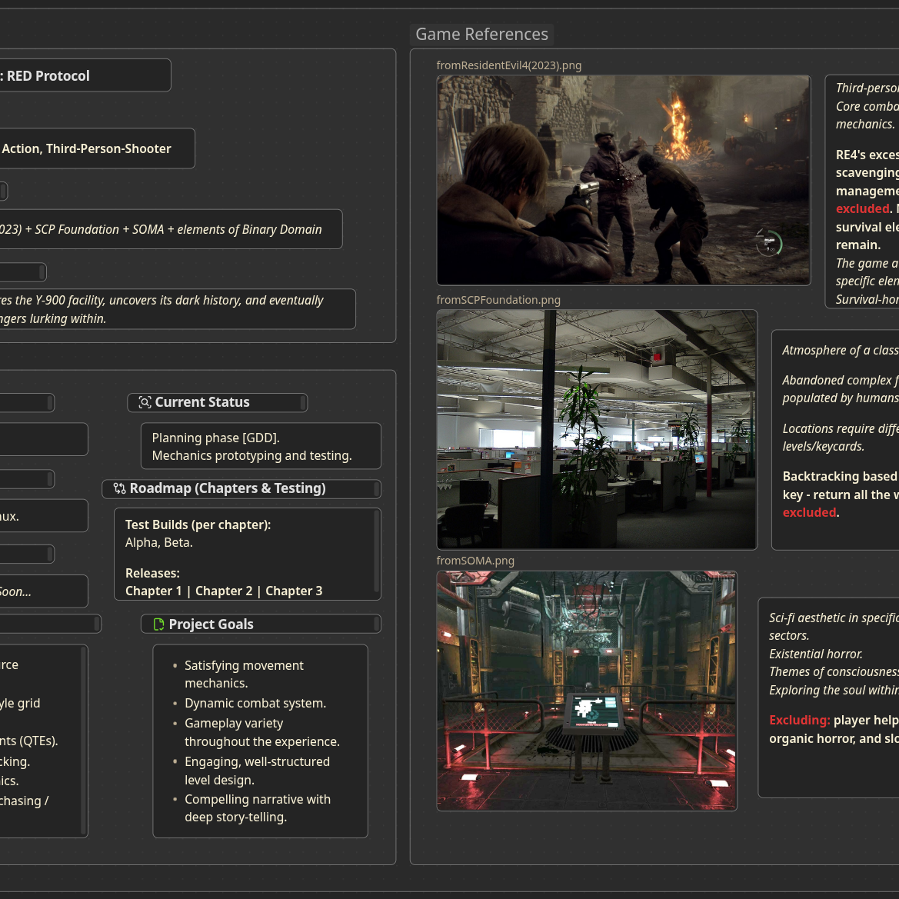Click the scan icon beside Current Status
This screenshot has width=899, height=899.
145,402
